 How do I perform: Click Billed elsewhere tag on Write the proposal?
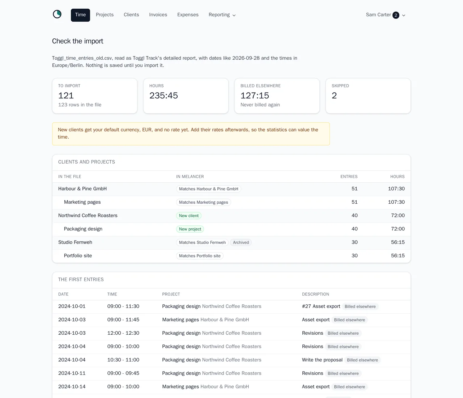[362, 360]
